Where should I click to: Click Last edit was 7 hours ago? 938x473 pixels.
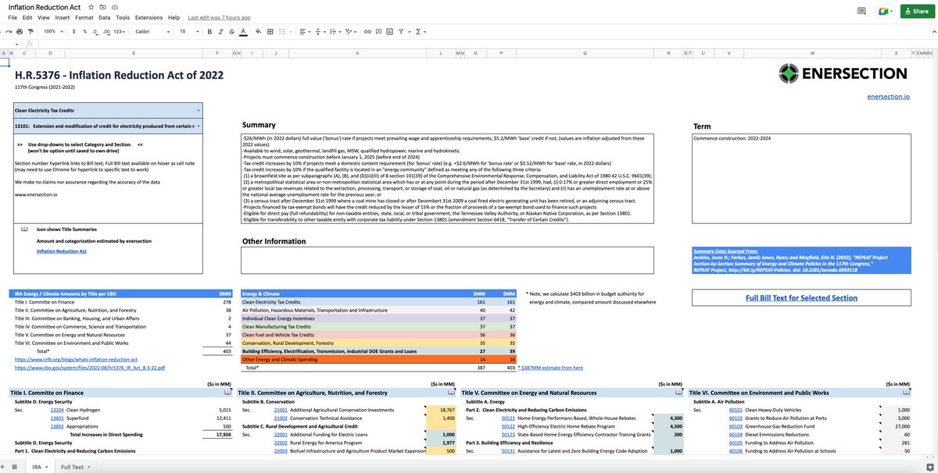[219, 17]
